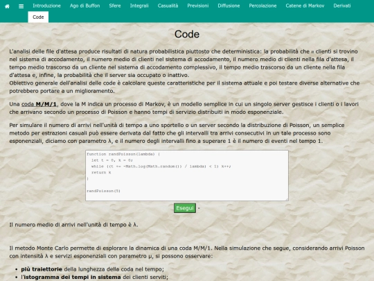
Task: Click the 'function randPoisson(lambda)' line
Action: tap(123, 154)
